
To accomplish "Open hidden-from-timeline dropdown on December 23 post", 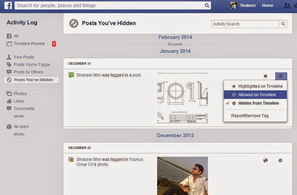I will click(280, 160).
